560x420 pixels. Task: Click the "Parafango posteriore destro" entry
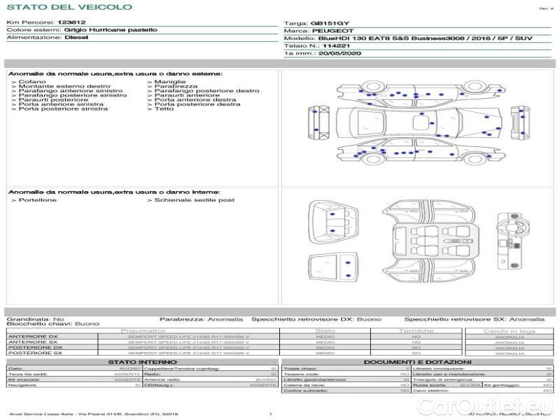(206, 91)
